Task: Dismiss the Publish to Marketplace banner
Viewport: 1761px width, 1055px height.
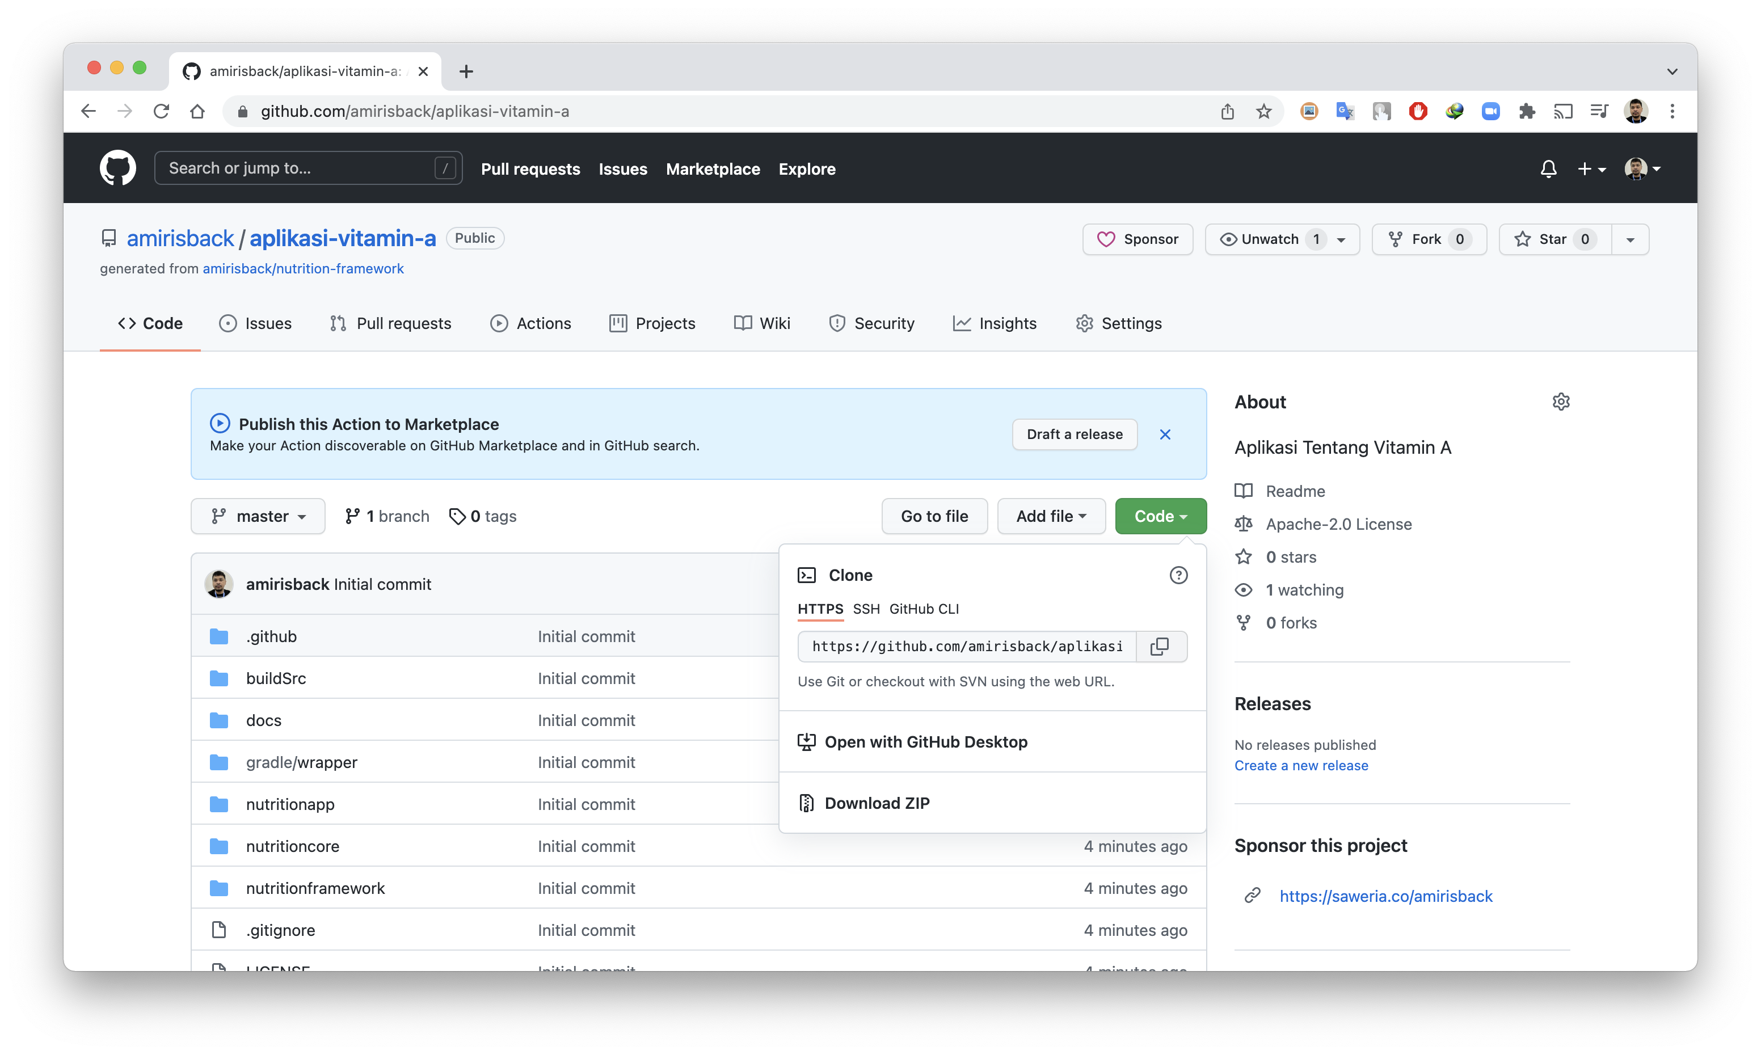Action: (x=1165, y=434)
